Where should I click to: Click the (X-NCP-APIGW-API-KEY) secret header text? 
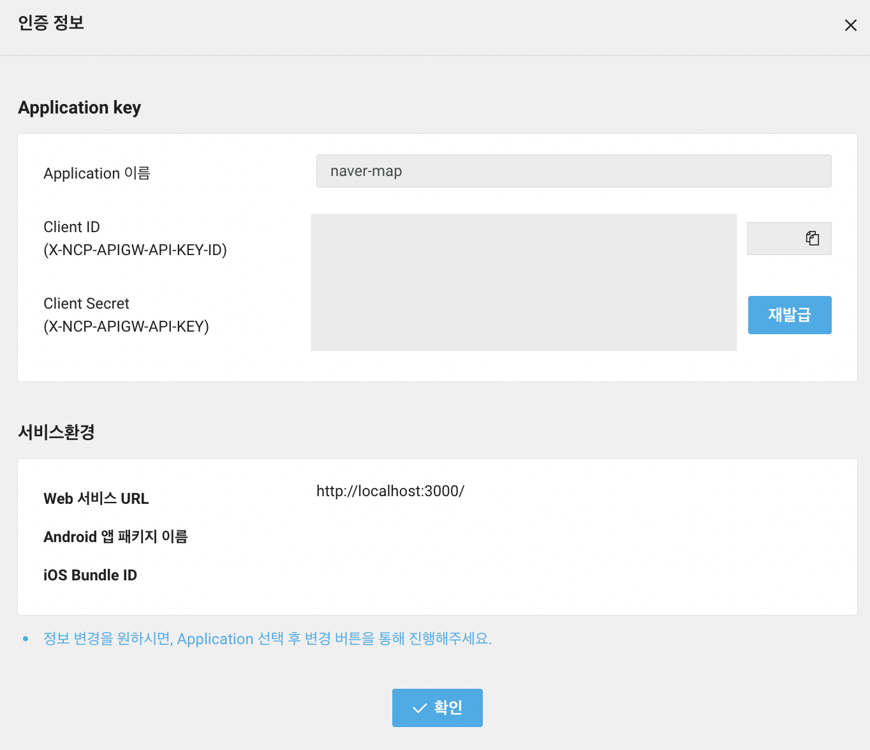pyautogui.click(x=126, y=327)
